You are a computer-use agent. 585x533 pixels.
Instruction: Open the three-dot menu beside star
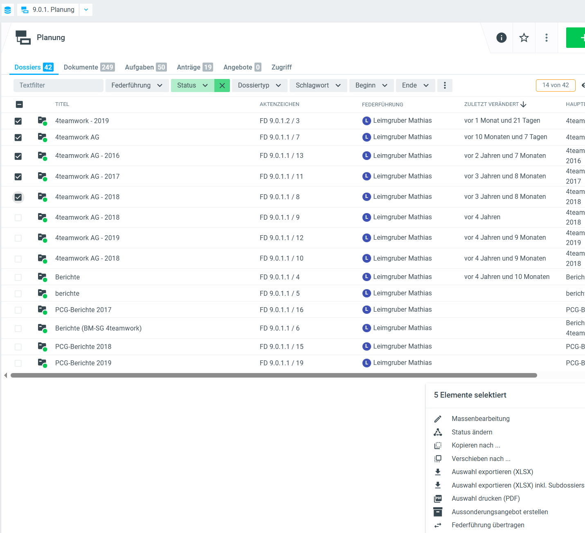[546, 38]
